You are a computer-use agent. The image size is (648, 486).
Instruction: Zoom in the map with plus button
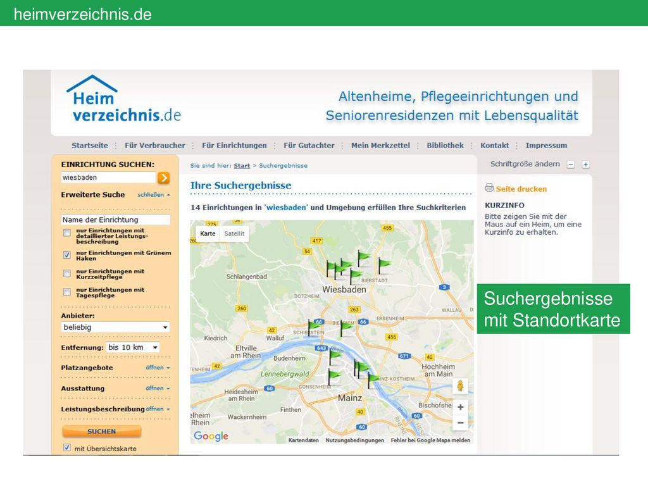[461, 407]
